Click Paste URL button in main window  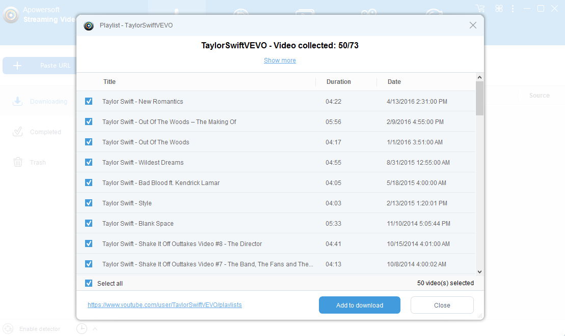tap(40, 66)
